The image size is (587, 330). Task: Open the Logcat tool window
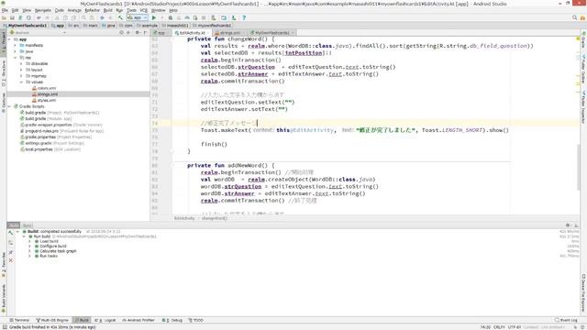point(105,320)
